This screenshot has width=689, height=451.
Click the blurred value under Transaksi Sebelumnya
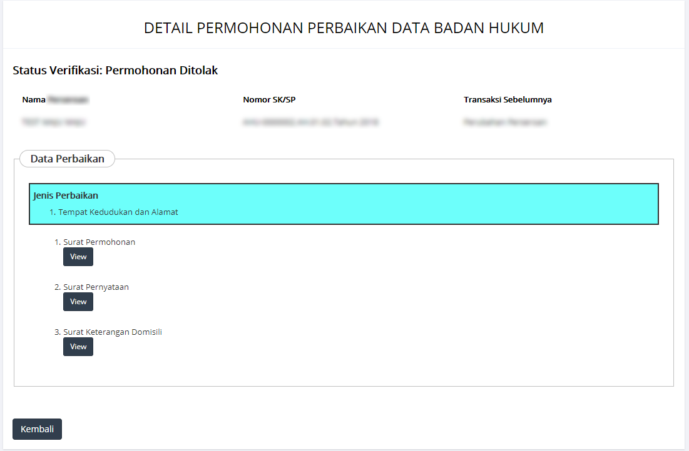(505, 122)
